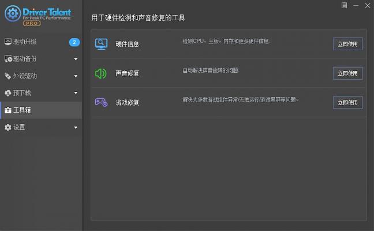Click the purple 游戏修复 gamepad icon
The height and width of the screenshot is (231, 374).
pyautogui.click(x=101, y=102)
